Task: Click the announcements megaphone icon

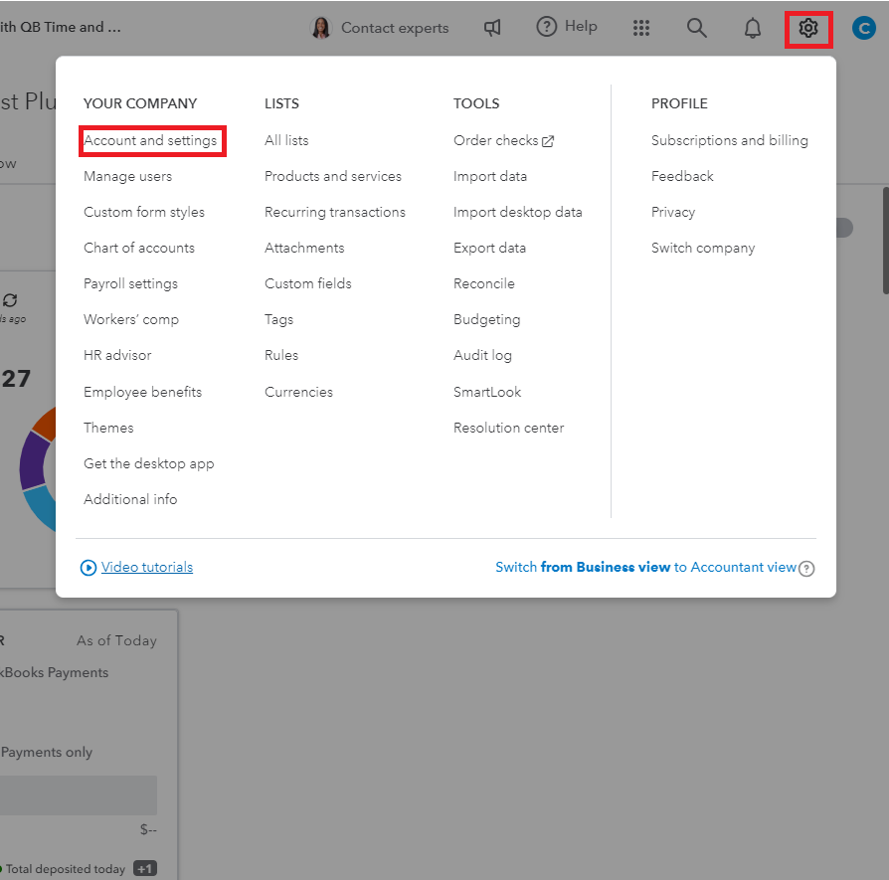Action: point(492,28)
